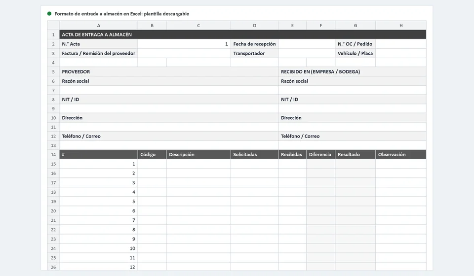Click the 'Solicitadas' table header
This screenshot has width=474, height=276.
pyautogui.click(x=255, y=154)
